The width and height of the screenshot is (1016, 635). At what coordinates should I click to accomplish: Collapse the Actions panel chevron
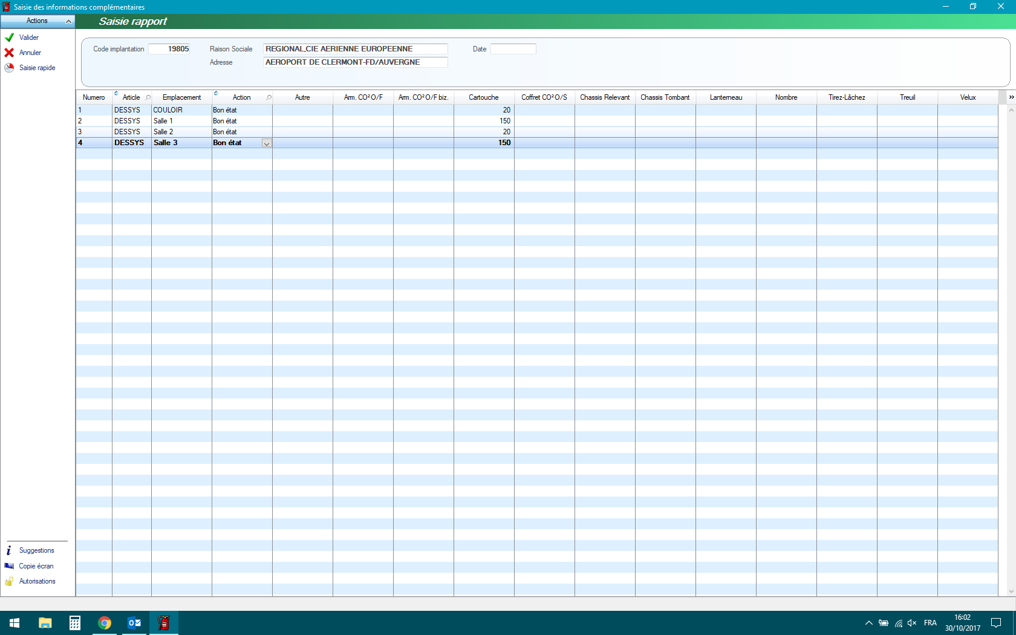tap(68, 21)
